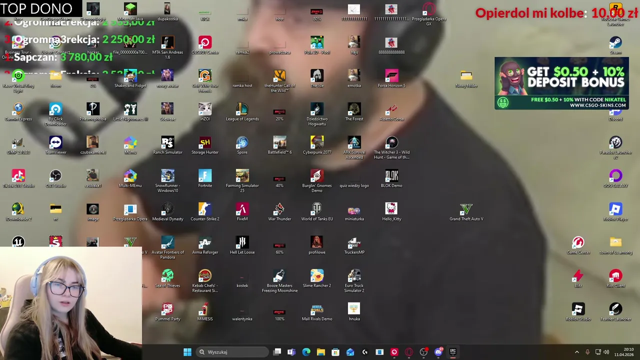The width and height of the screenshot is (640, 360).
Task: Click the streamer webcam overlay
Action: tap(71, 302)
